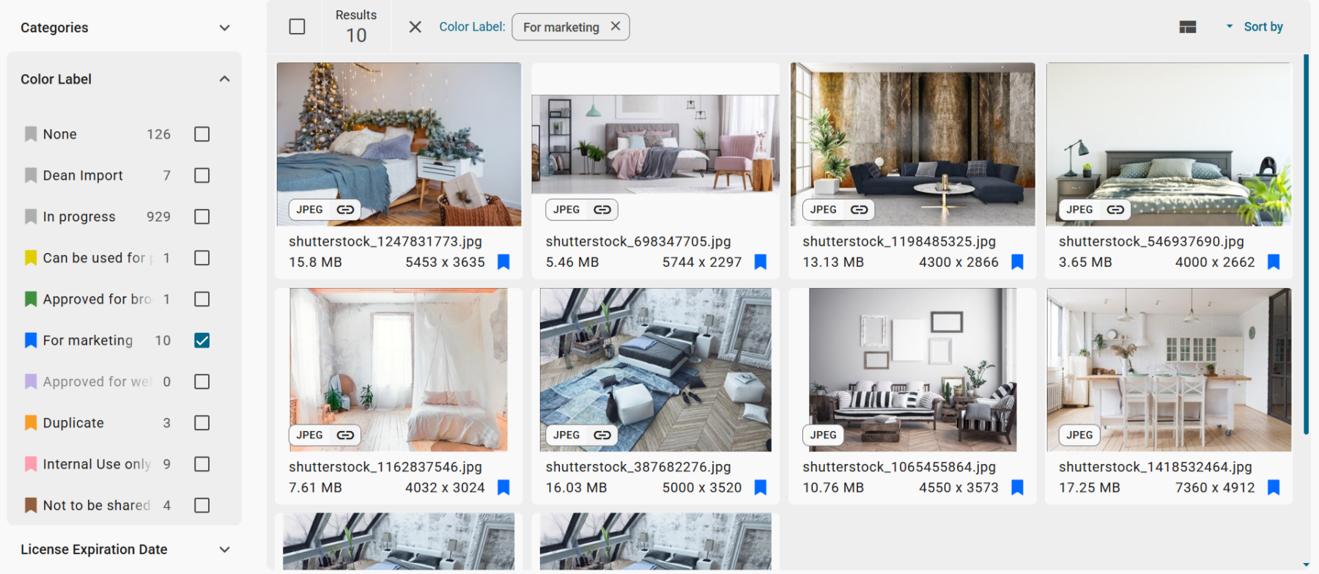The image size is (1319, 574).
Task: Click blue bookmark of shutterstock_1247831773.jpg
Action: 503,262
